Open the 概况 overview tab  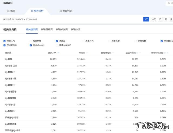(11, 11)
